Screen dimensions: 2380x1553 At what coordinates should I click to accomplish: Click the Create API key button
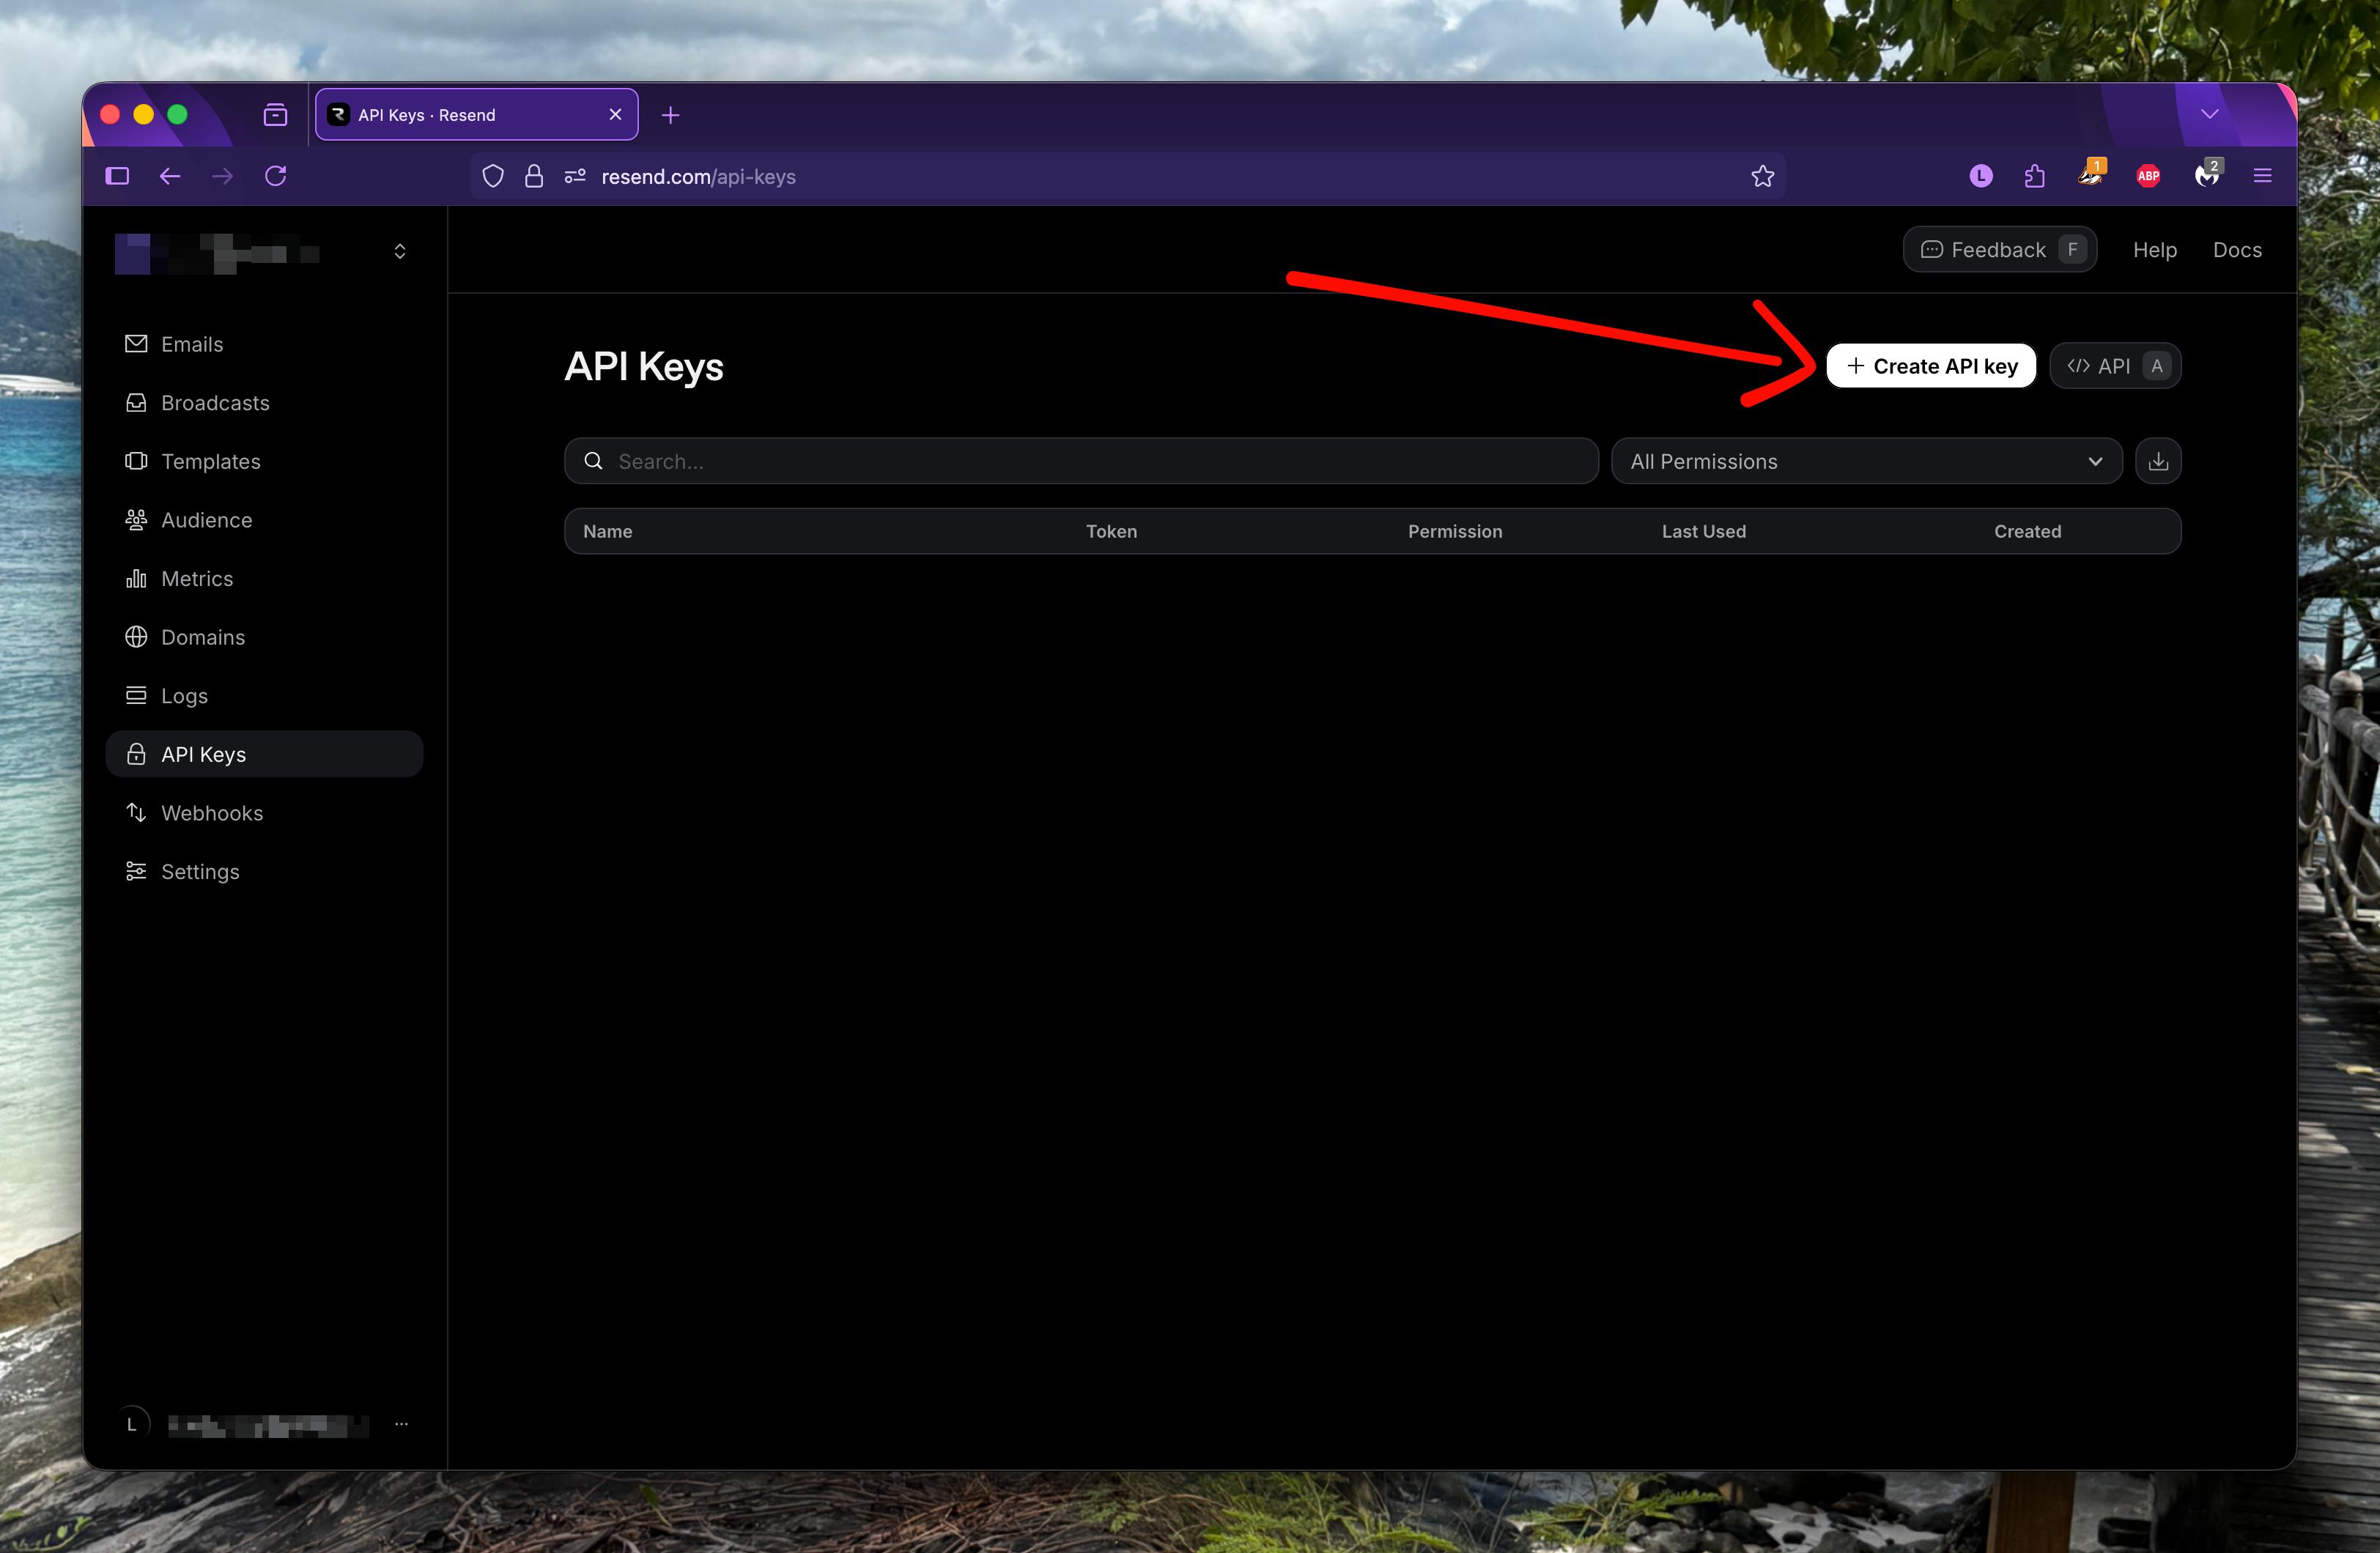1931,365
